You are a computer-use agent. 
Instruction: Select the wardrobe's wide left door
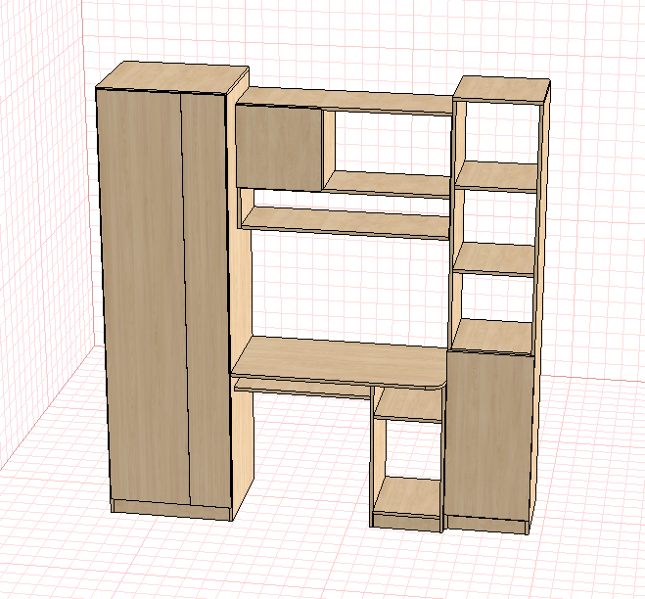click(x=144, y=297)
